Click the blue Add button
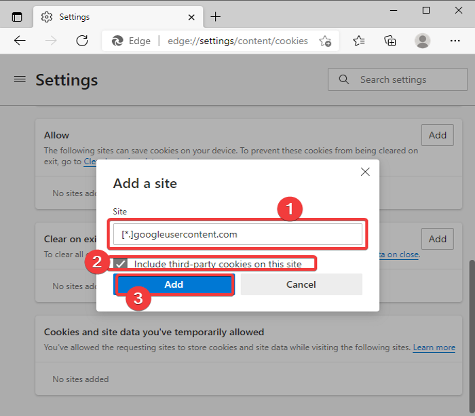This screenshot has height=416, width=475. [174, 284]
